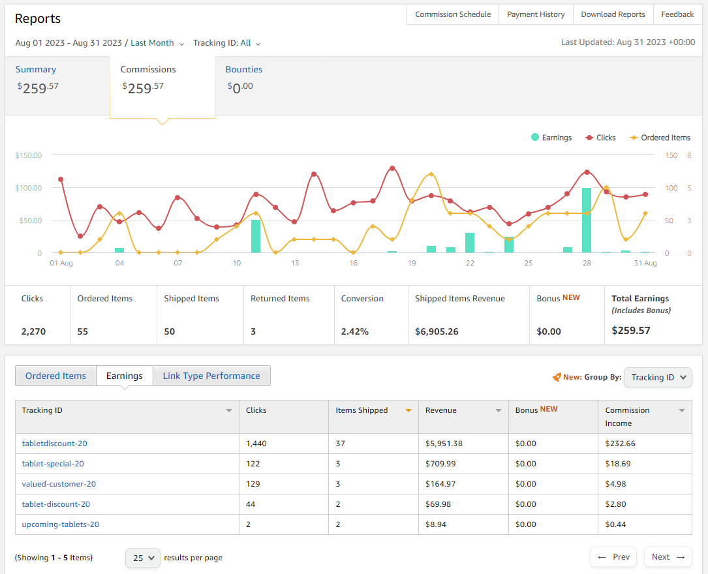Click the Returned Items stat label
The width and height of the screenshot is (708, 574).
coord(280,299)
